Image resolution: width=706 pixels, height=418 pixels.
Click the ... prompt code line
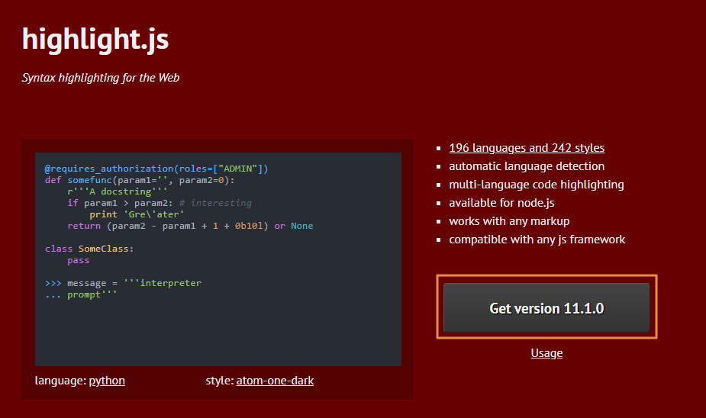click(81, 294)
